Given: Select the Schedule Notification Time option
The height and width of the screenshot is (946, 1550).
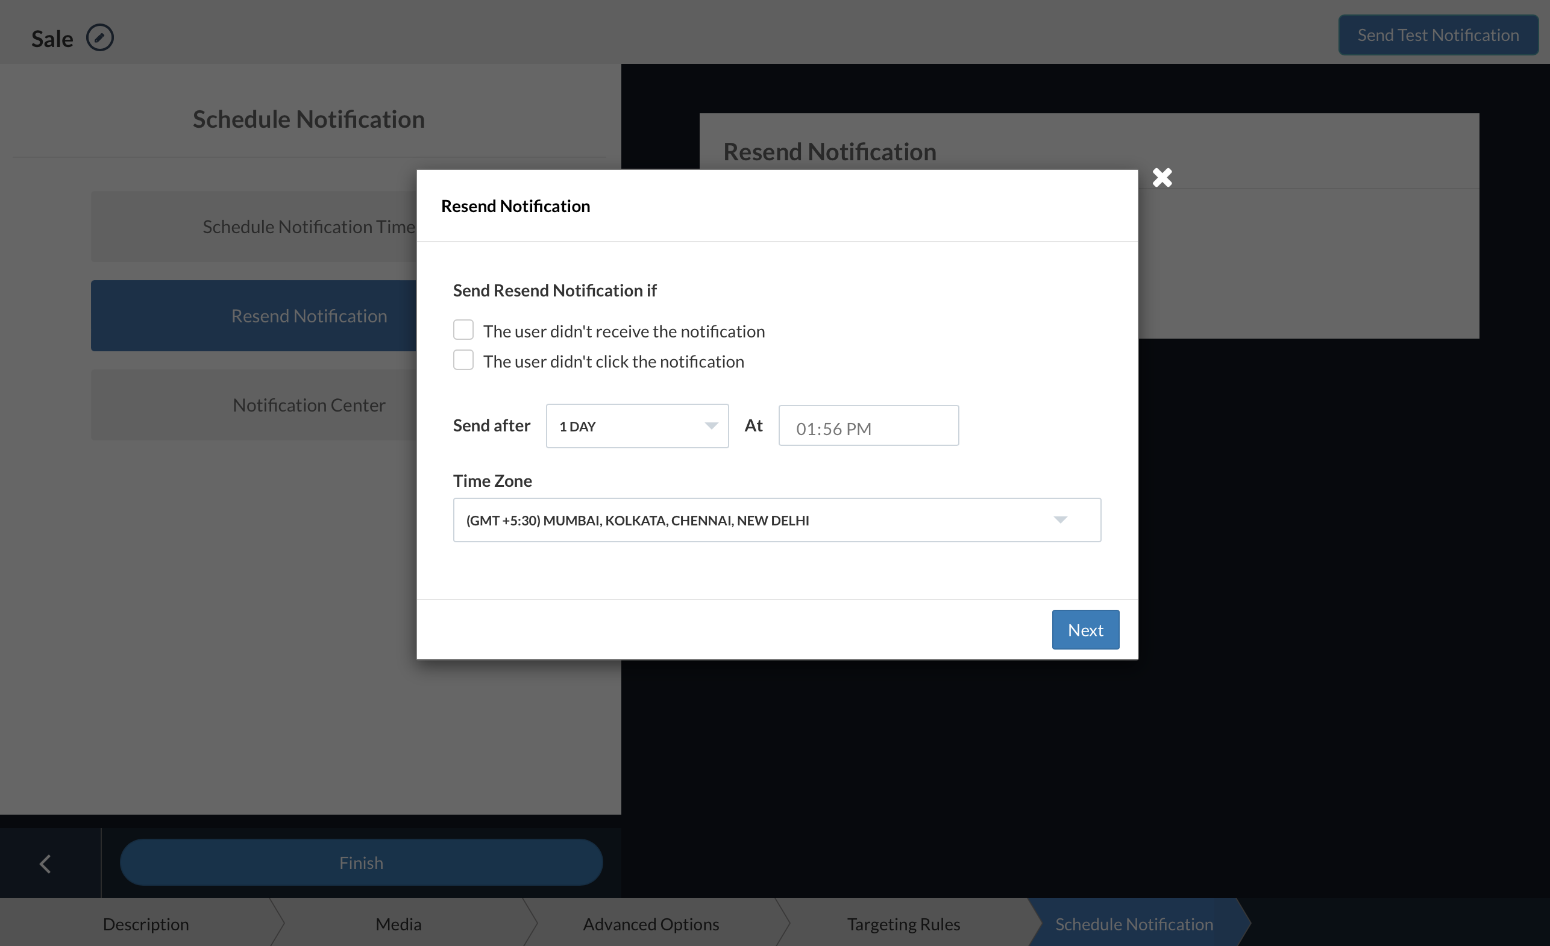Looking at the screenshot, I should tap(254, 227).
